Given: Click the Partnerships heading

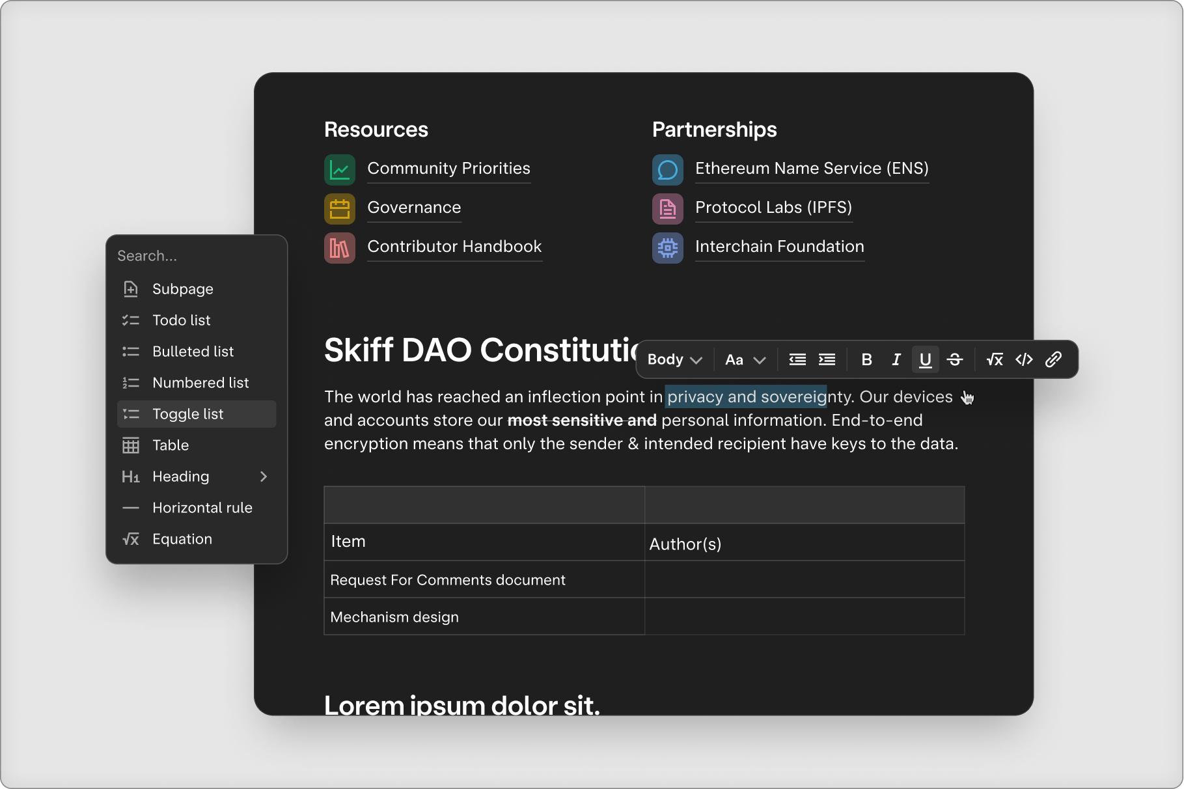Looking at the screenshot, I should pos(714,130).
